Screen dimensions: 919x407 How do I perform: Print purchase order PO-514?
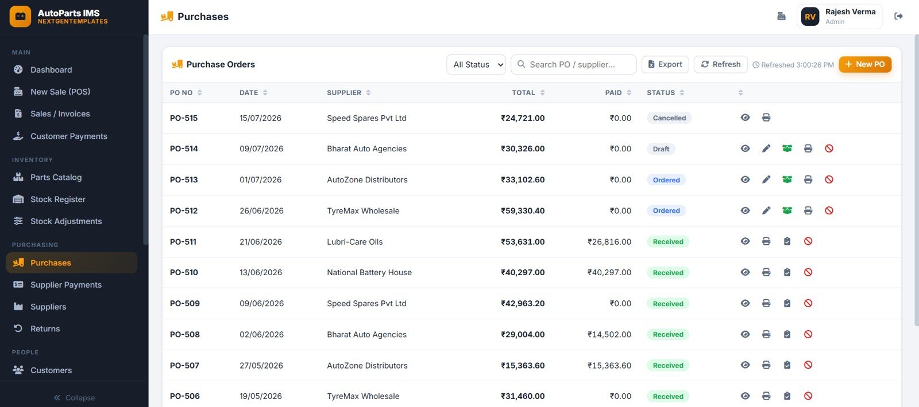[808, 148]
